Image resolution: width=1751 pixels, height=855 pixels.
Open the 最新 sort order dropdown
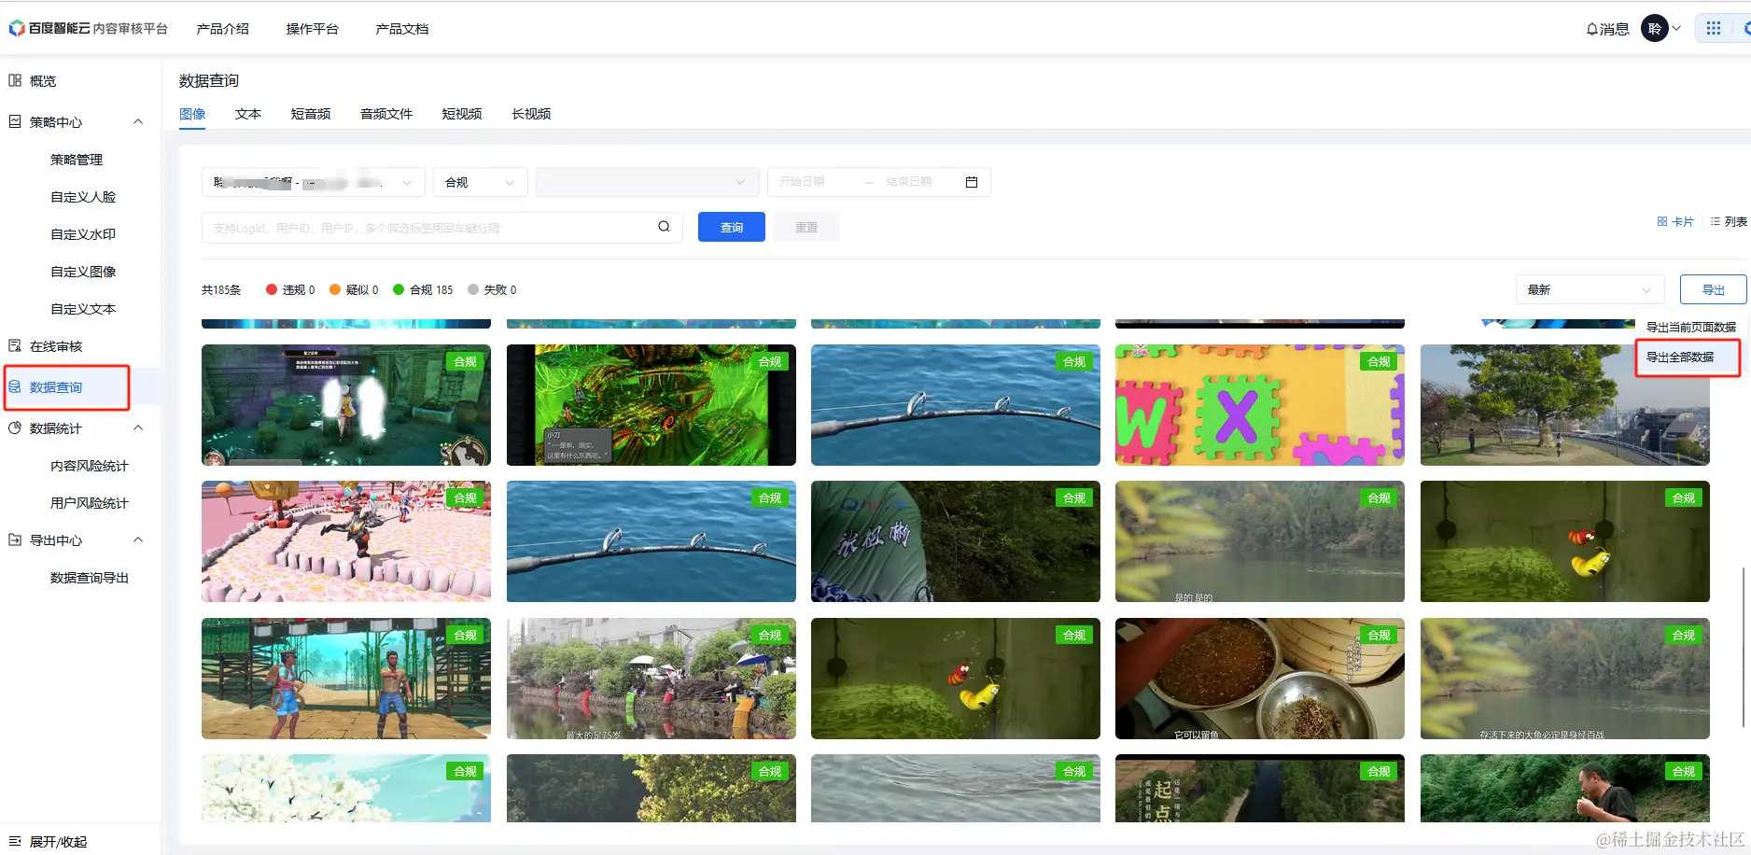pos(1590,289)
